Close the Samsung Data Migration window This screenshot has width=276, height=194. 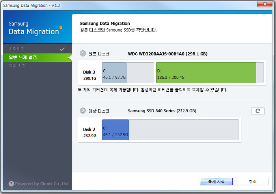pyautogui.click(x=265, y=4)
